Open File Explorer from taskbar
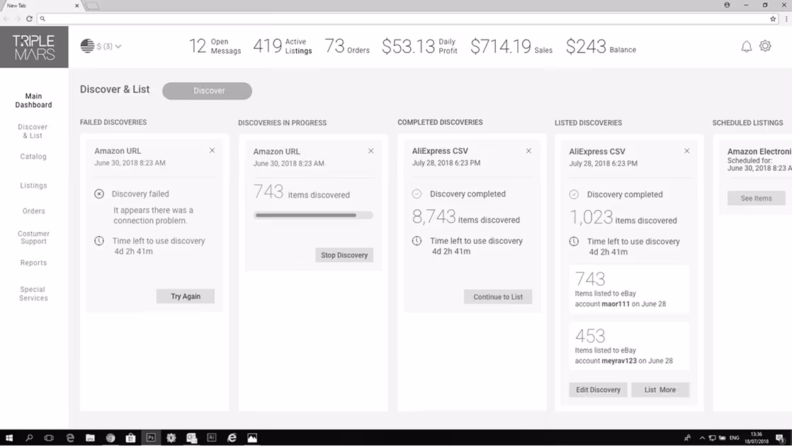Image resolution: width=792 pixels, height=446 pixels. click(90, 438)
